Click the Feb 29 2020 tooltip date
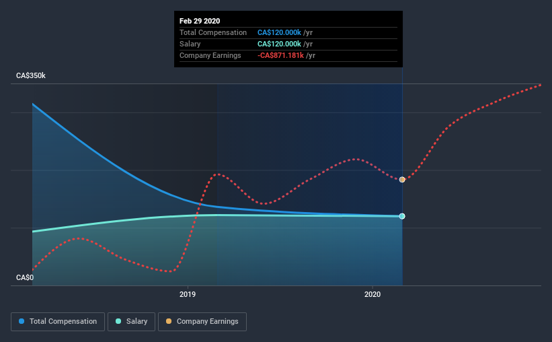 (200, 21)
